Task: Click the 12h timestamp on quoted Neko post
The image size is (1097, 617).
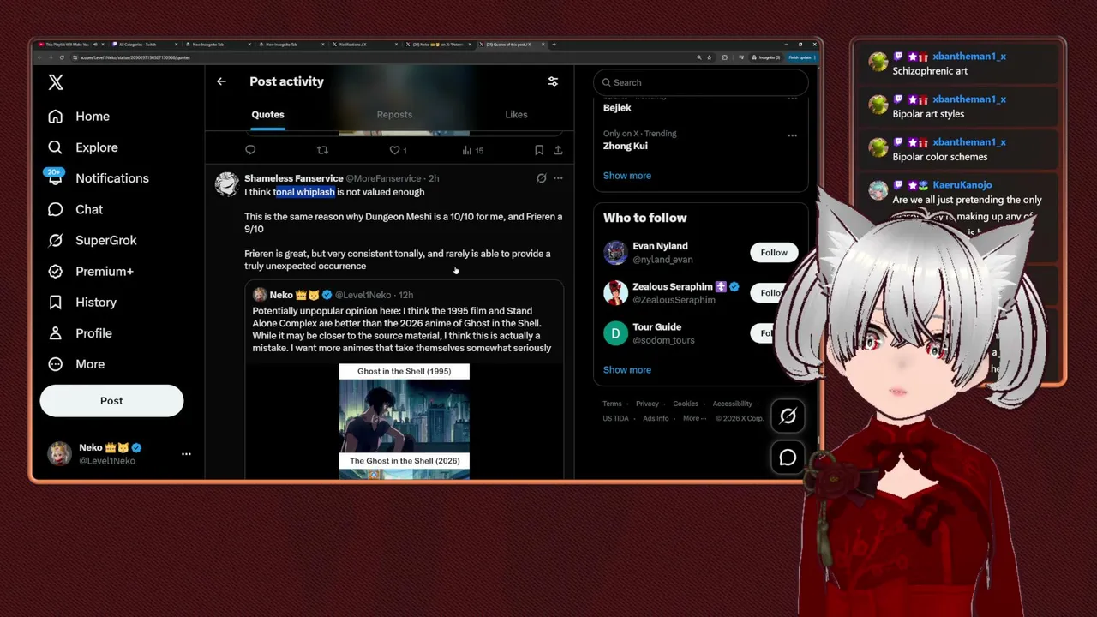Action: pyautogui.click(x=406, y=295)
